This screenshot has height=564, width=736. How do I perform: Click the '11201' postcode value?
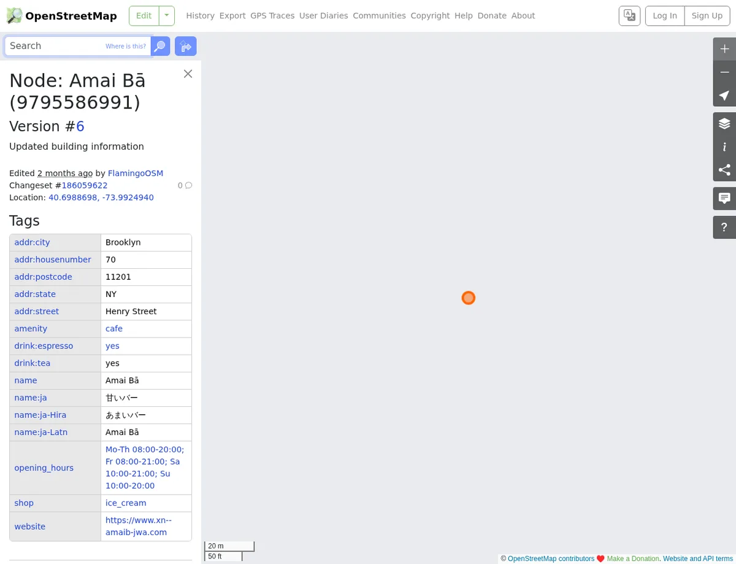(118, 277)
